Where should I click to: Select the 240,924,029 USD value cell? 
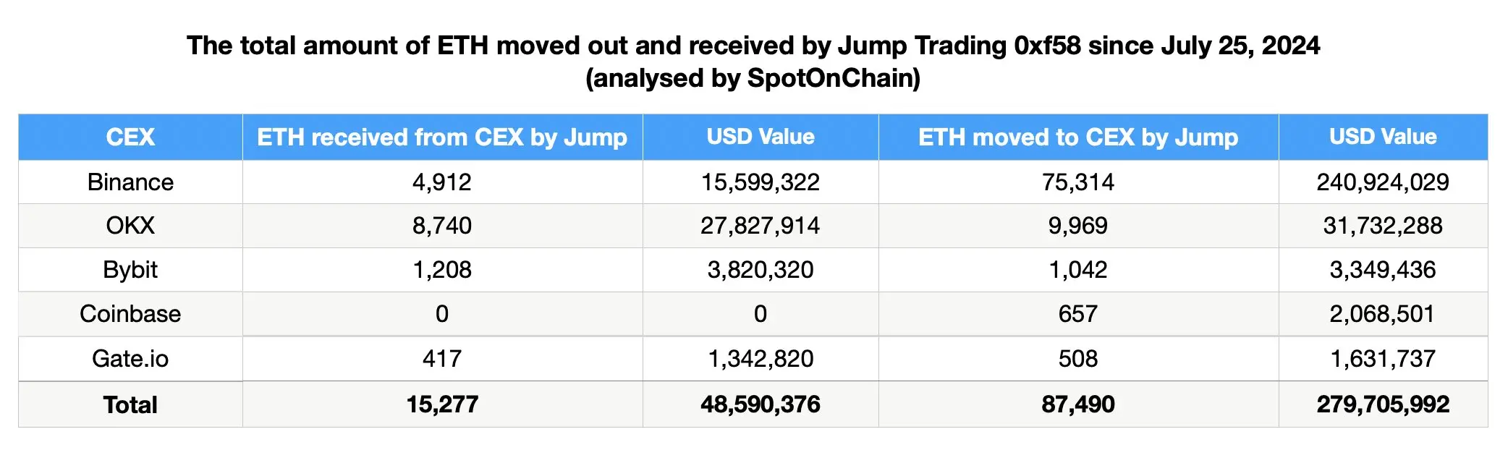[1383, 182]
